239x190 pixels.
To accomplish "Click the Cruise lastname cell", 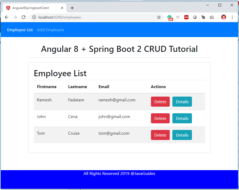I will click(x=74, y=133).
